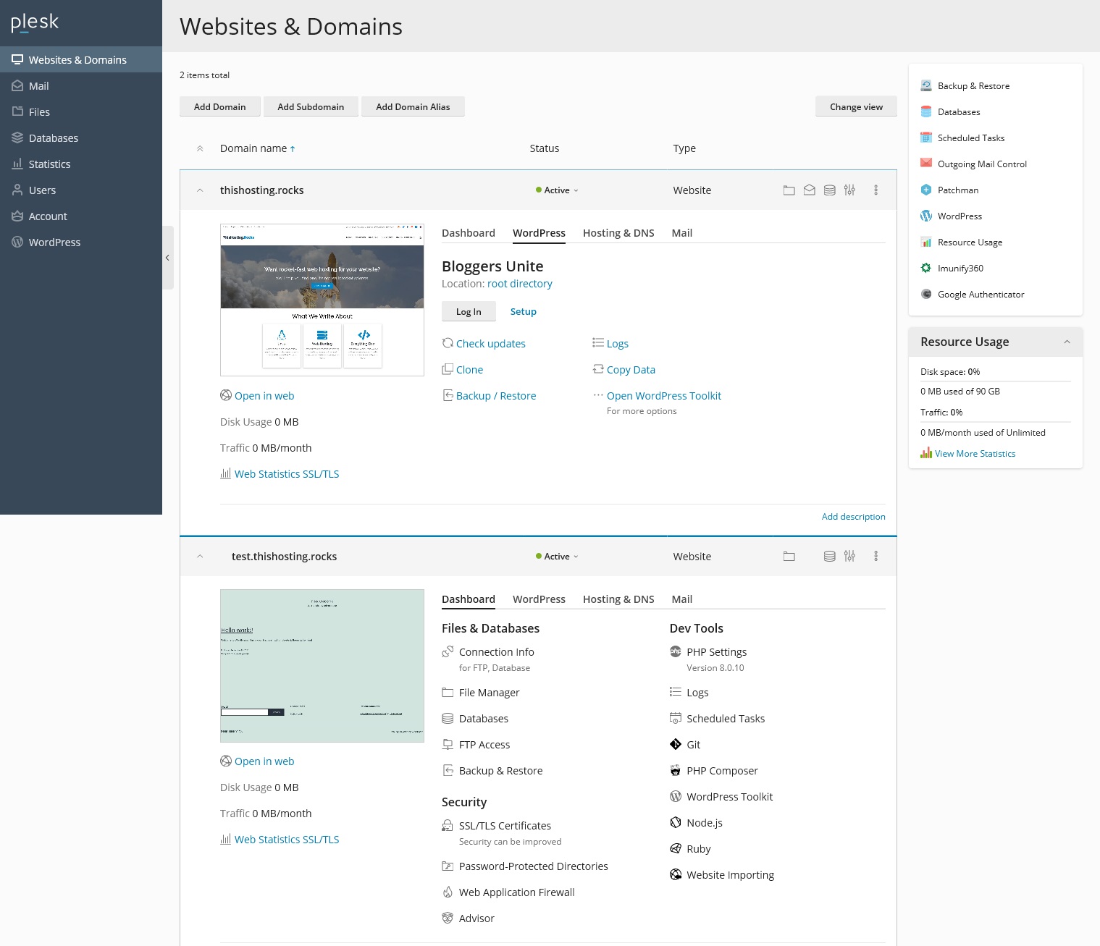The width and height of the screenshot is (1100, 946).
Task: Open databases icon in thishosting.rocks row
Action: (x=830, y=190)
